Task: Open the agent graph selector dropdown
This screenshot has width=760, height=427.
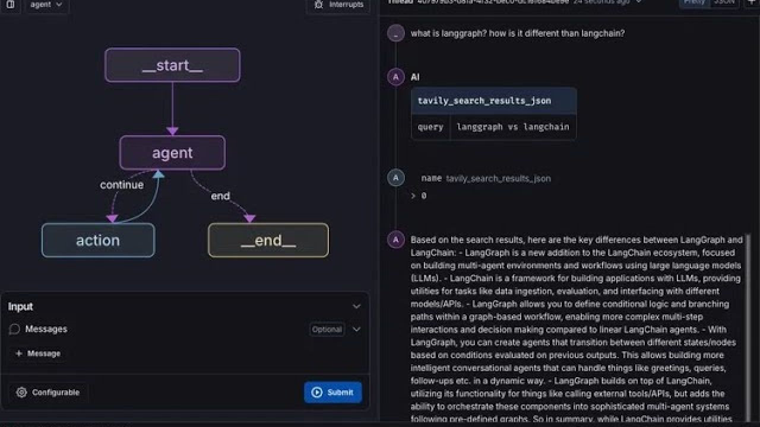Action: (47, 4)
